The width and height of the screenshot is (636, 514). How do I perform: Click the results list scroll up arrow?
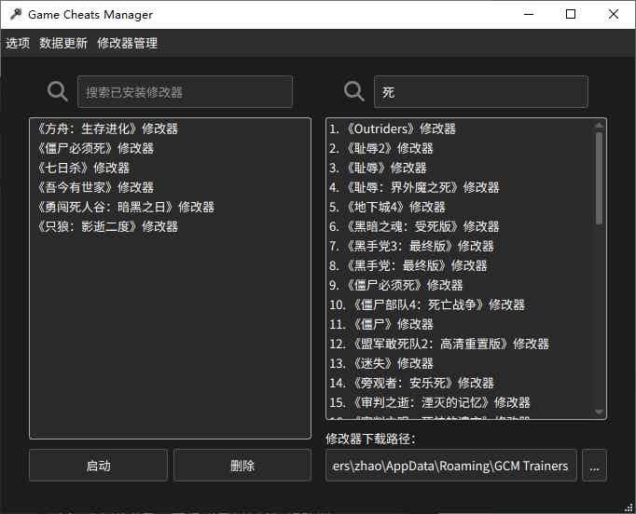[599, 126]
